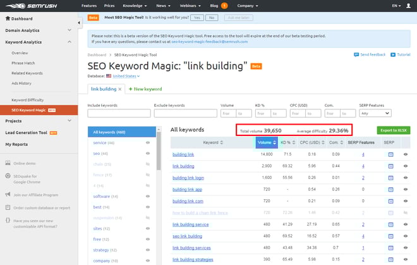Sort table by Keyword column arrows
Screen dimensions: 417x265
221,142
